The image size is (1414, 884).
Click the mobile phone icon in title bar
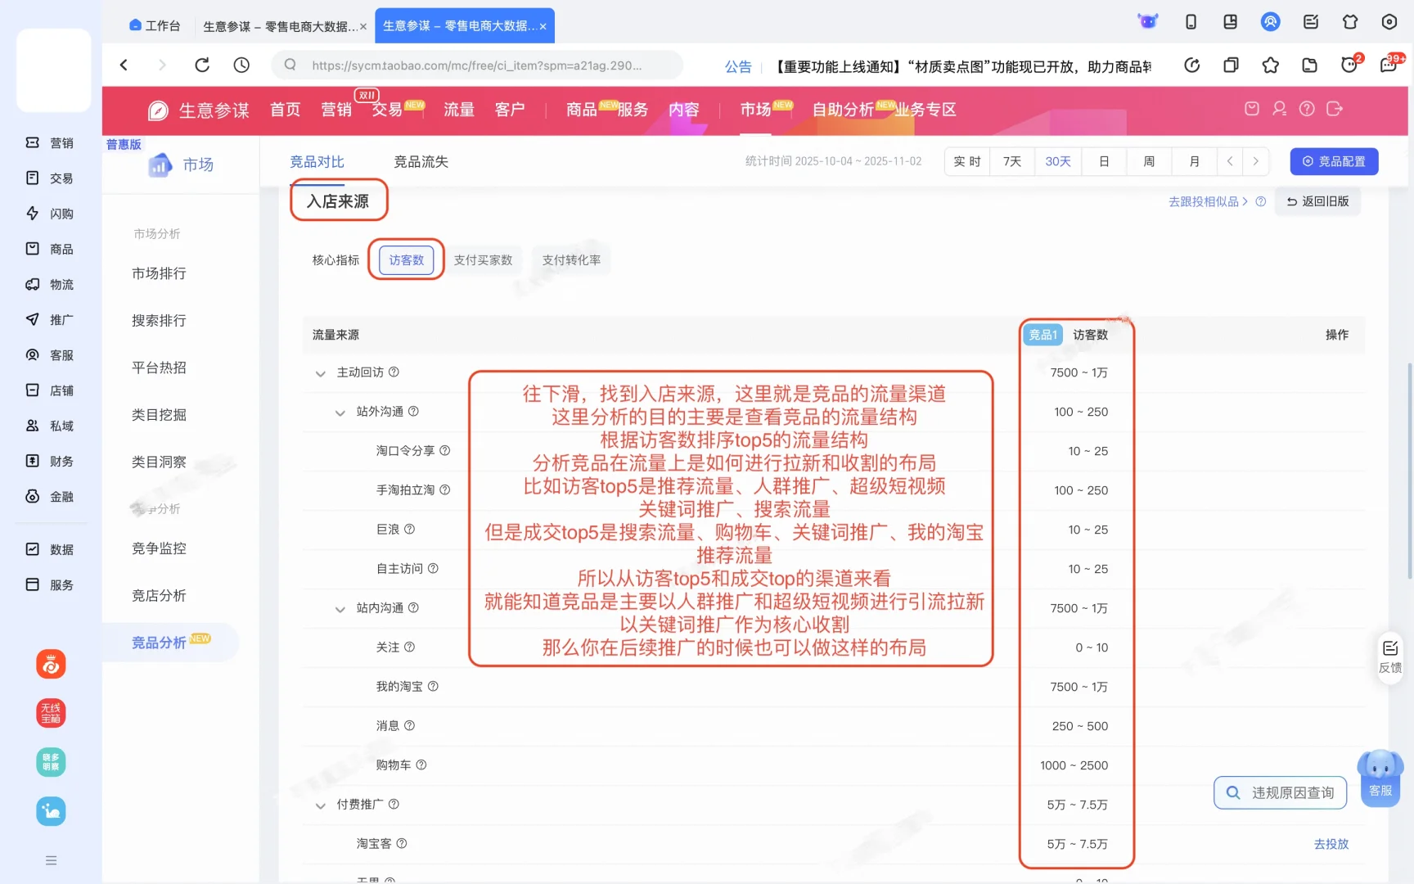coord(1191,22)
